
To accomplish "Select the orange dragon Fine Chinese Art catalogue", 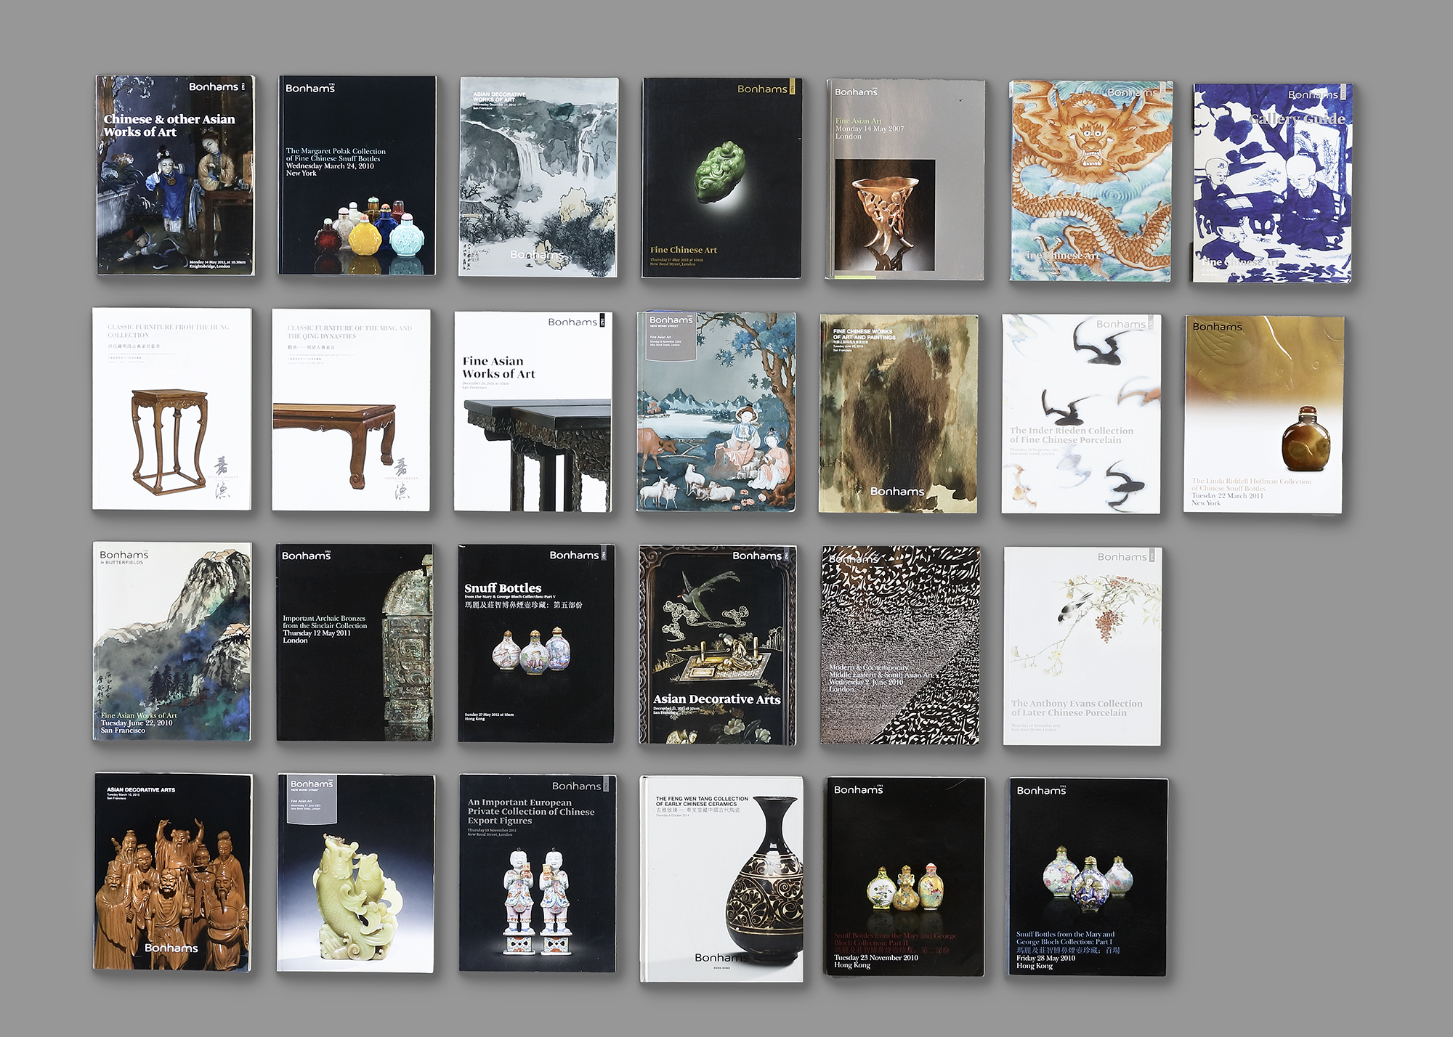I will point(1090,182).
